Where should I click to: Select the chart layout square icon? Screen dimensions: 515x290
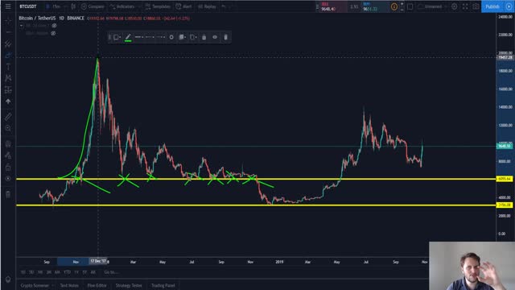tap(410, 6)
